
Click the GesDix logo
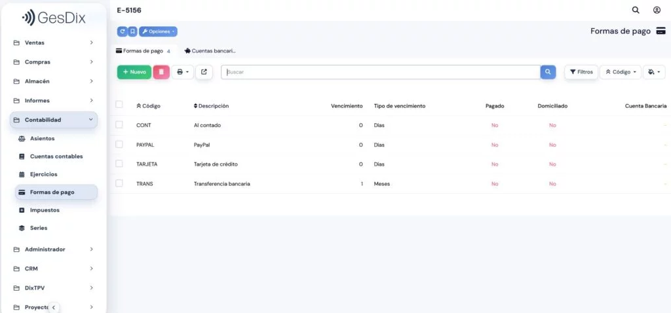[x=54, y=18]
